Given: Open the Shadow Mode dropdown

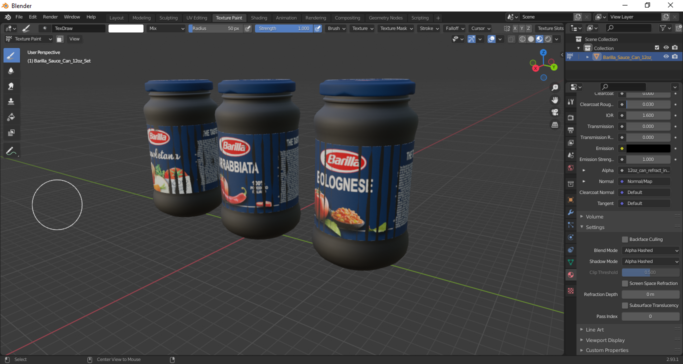Looking at the screenshot, I should (x=651, y=261).
